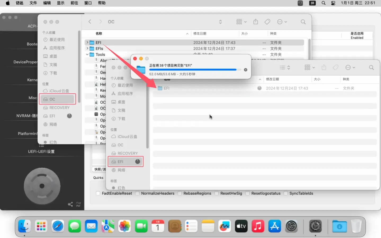The image size is (381, 238).
Task: Open more actions dropdown in OC Finder toolbar
Action: pos(282,22)
